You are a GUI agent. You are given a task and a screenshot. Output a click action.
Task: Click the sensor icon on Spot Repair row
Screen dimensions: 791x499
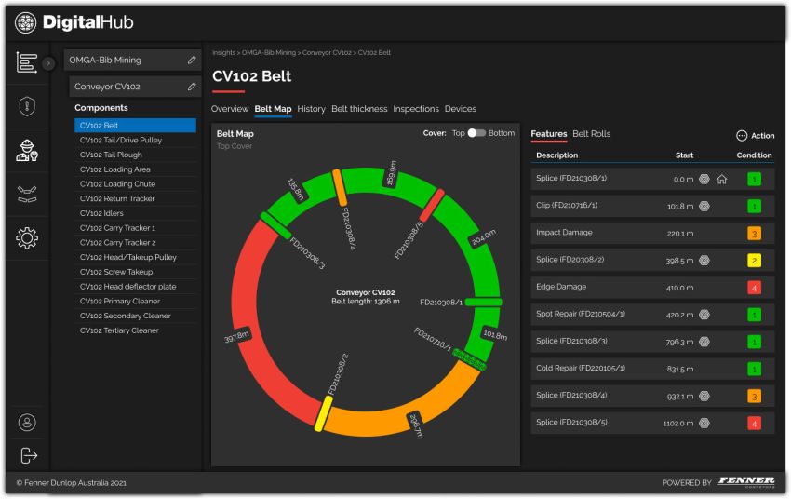[x=704, y=315]
